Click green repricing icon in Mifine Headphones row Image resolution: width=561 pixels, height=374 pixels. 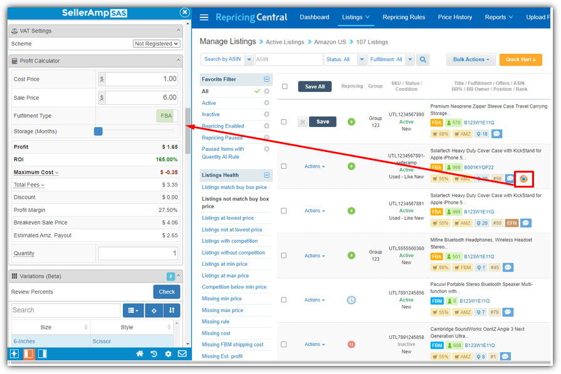point(352,256)
